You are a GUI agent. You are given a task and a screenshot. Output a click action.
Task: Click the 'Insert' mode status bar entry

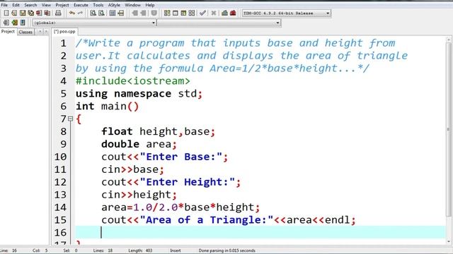point(175,250)
